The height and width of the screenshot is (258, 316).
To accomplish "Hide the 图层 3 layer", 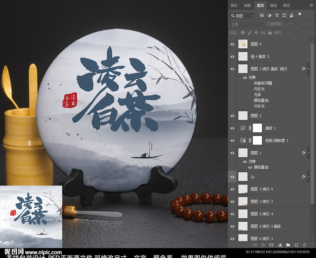I will coord(232,116).
